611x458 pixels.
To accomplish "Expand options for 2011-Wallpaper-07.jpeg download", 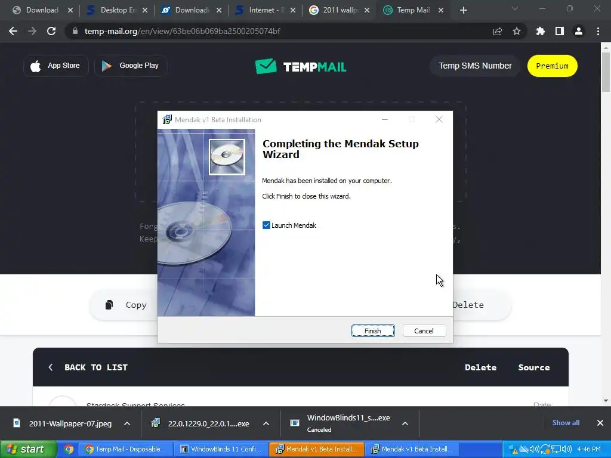I will click(x=127, y=423).
